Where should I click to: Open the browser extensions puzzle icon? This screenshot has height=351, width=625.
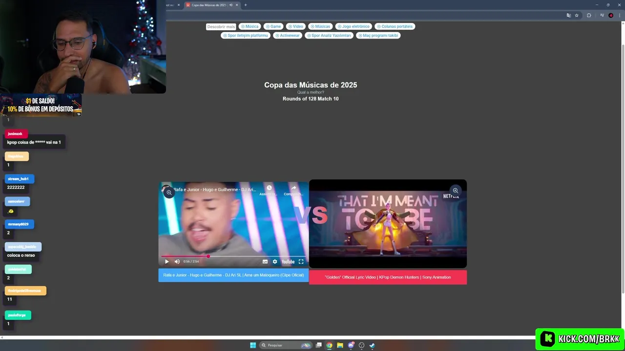coord(589,15)
